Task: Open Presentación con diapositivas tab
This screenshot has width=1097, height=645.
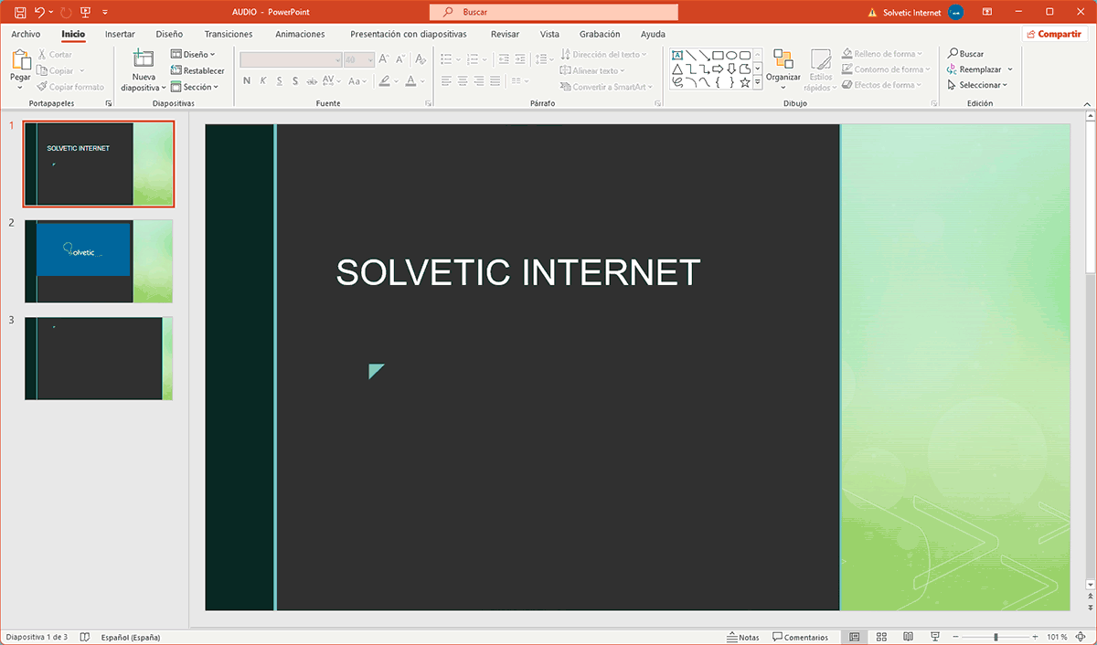Action: tap(409, 34)
